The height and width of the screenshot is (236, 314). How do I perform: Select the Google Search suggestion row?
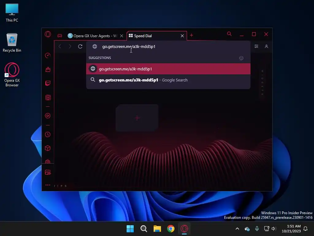click(x=168, y=80)
